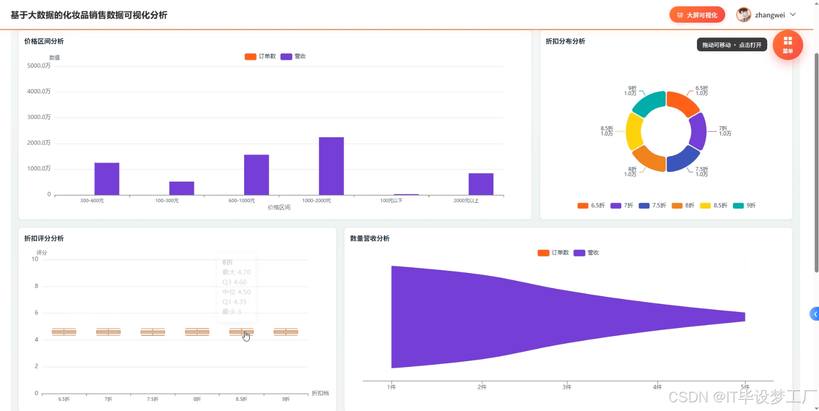Click the zhangwei user avatar
Image resolution: width=819 pixels, height=411 pixels.
744,15
